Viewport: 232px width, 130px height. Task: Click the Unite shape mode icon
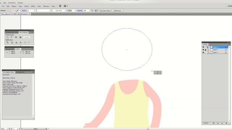7,37
